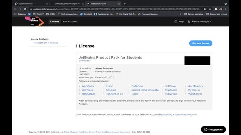
Task: Open the WORK bookmark folder
Action: coord(51,14)
